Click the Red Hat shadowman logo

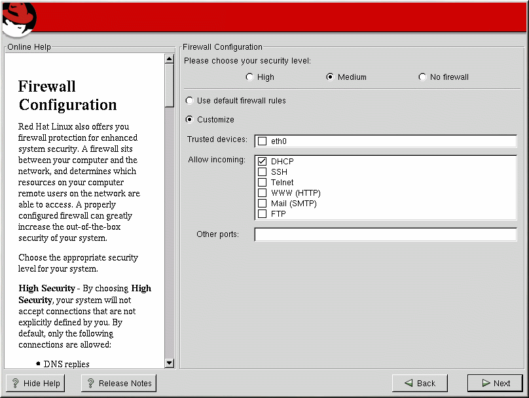coord(19,19)
